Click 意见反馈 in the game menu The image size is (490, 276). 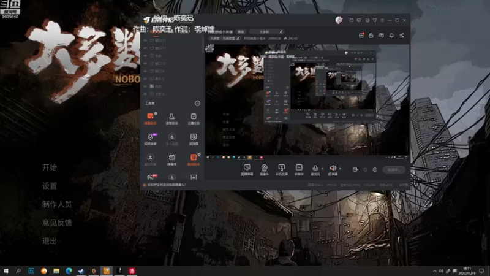pos(57,223)
